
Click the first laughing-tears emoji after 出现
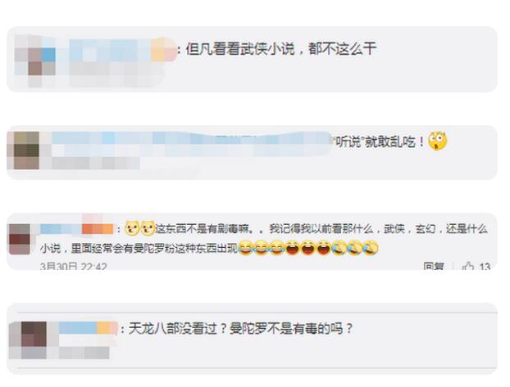245,248
